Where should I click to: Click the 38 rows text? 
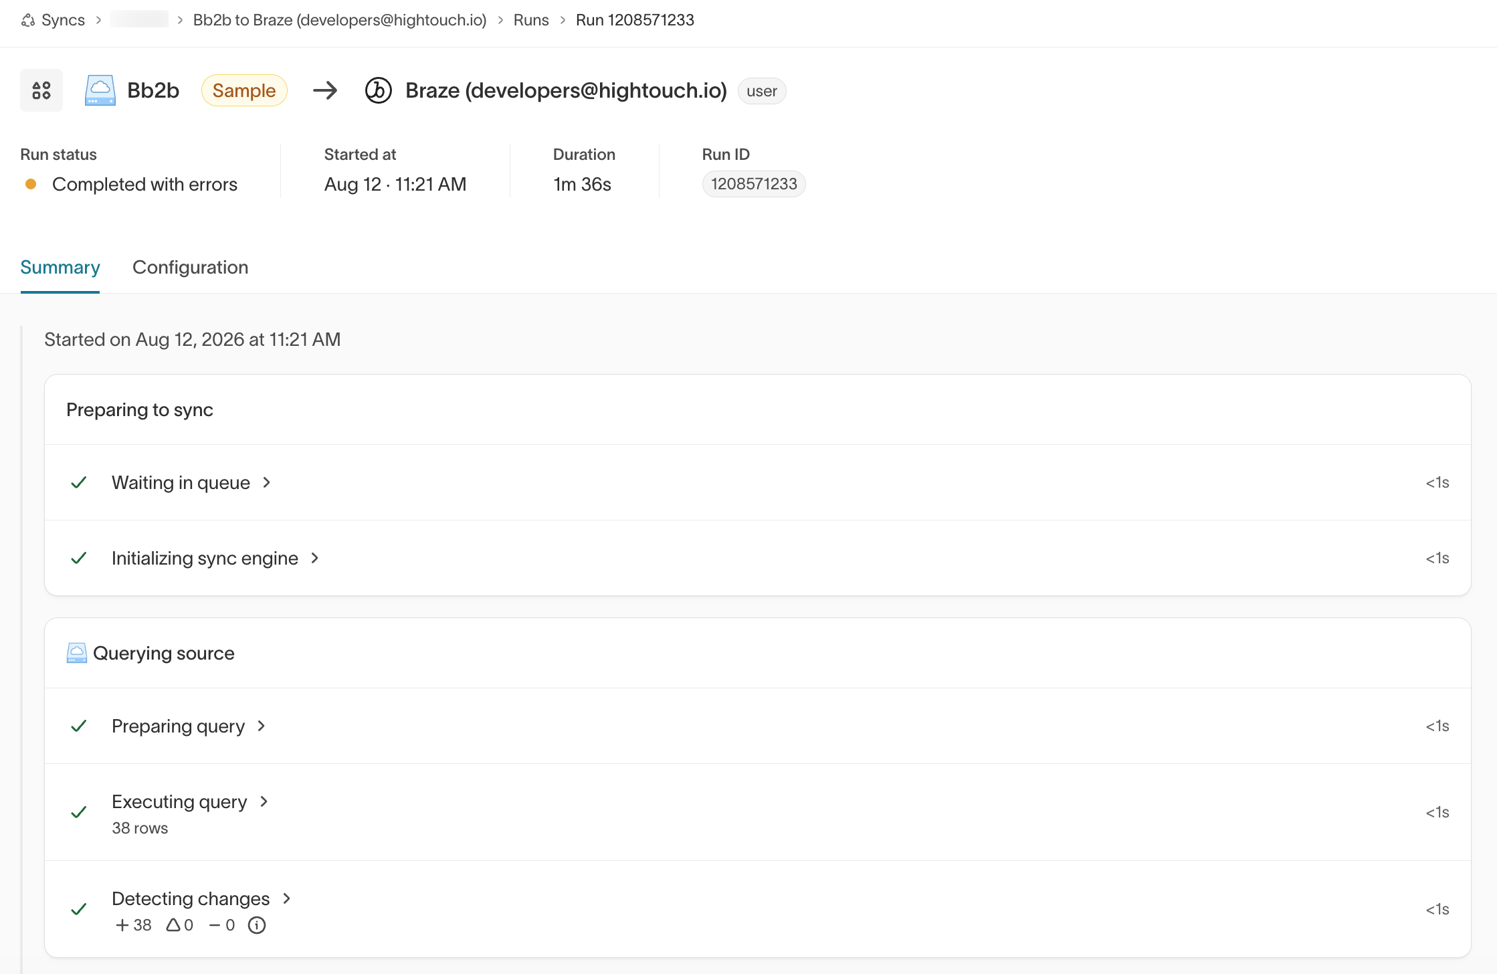click(x=140, y=828)
